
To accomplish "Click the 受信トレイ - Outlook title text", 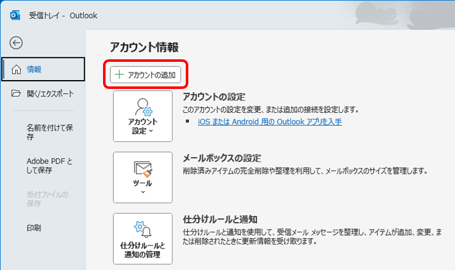I will [63, 15].
